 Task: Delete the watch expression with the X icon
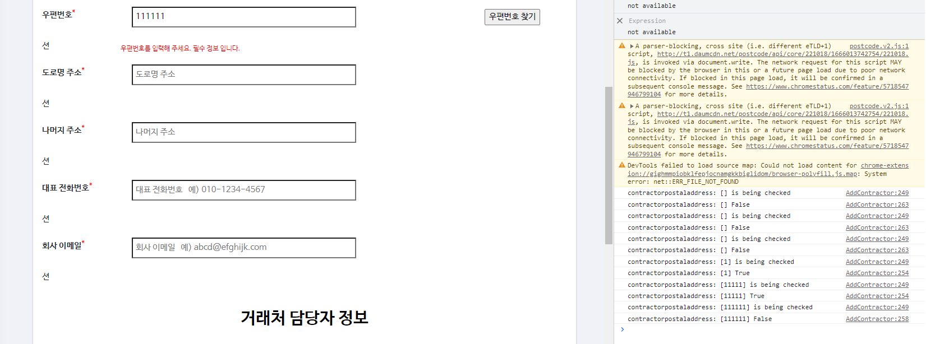click(x=620, y=21)
